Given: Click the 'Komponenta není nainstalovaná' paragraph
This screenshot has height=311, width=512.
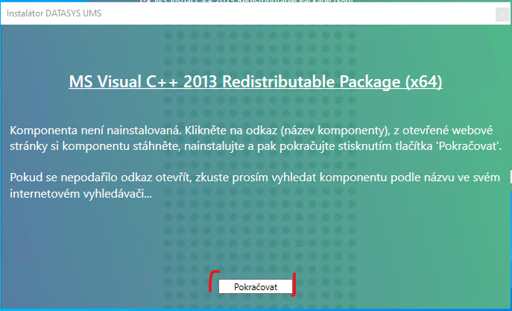Looking at the screenshot, I should point(256,138).
